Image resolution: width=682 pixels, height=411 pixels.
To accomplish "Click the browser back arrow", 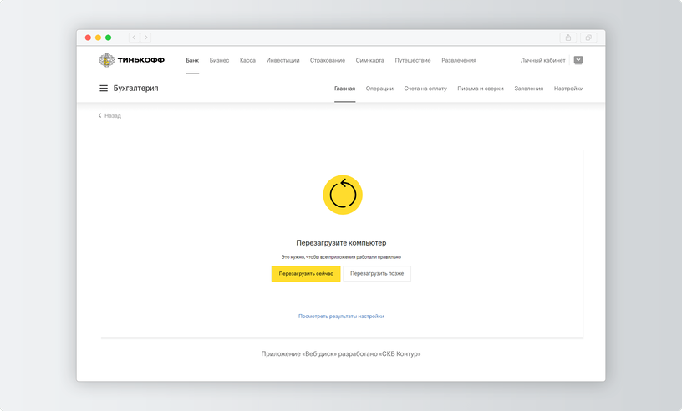I will pyautogui.click(x=134, y=38).
